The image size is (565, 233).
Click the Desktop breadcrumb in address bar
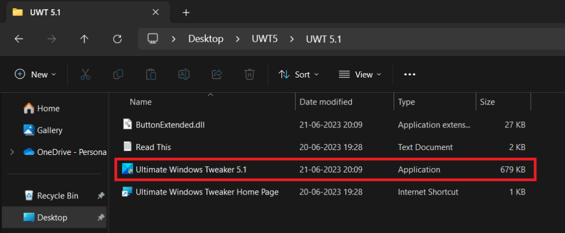(206, 39)
